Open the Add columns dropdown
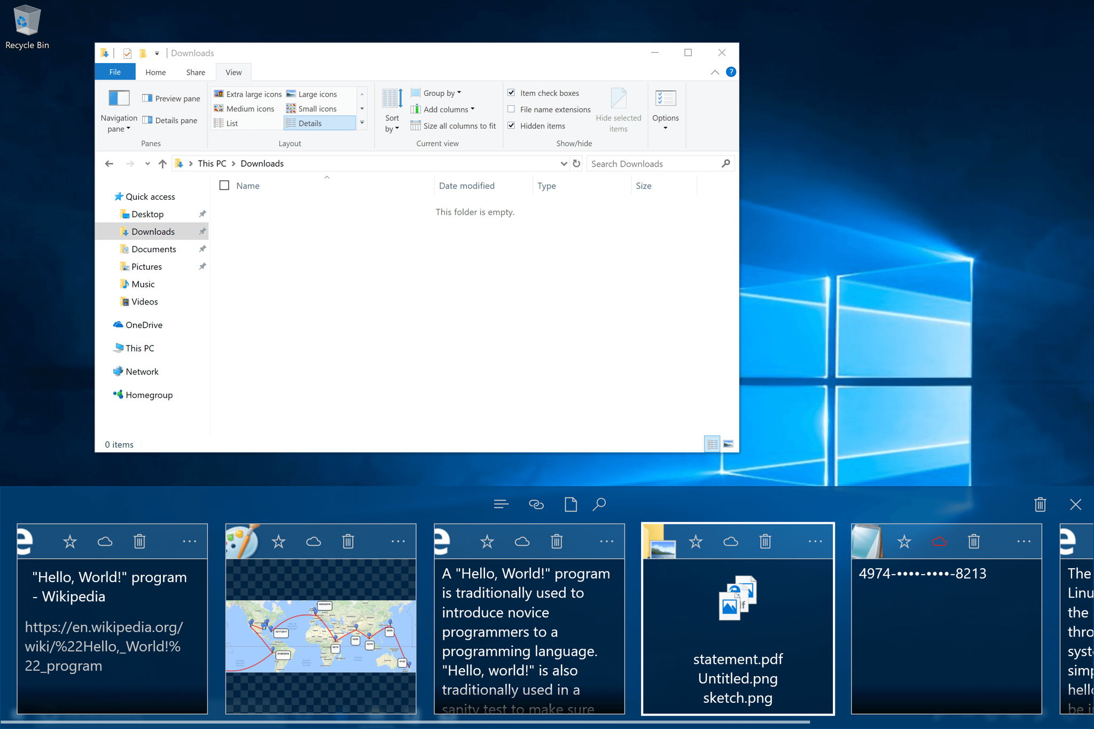1094x729 pixels. coord(442,109)
